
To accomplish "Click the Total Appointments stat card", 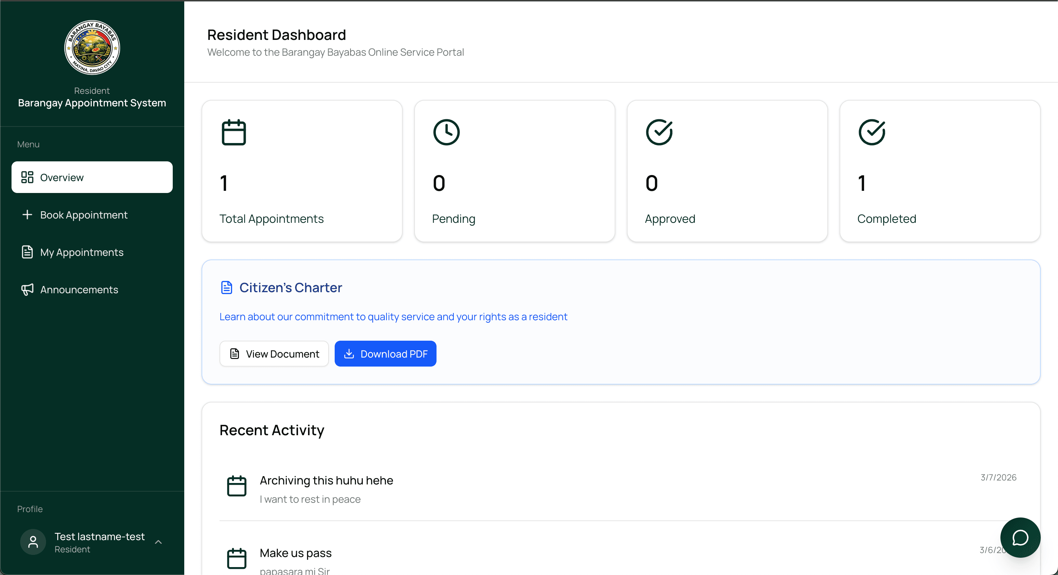I will 302,171.
